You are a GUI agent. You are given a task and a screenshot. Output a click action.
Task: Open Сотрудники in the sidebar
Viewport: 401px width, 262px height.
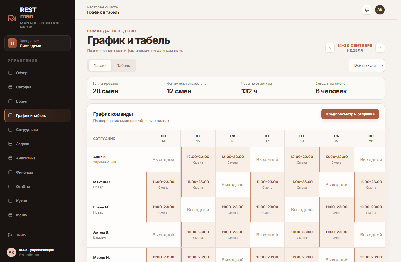point(38,130)
